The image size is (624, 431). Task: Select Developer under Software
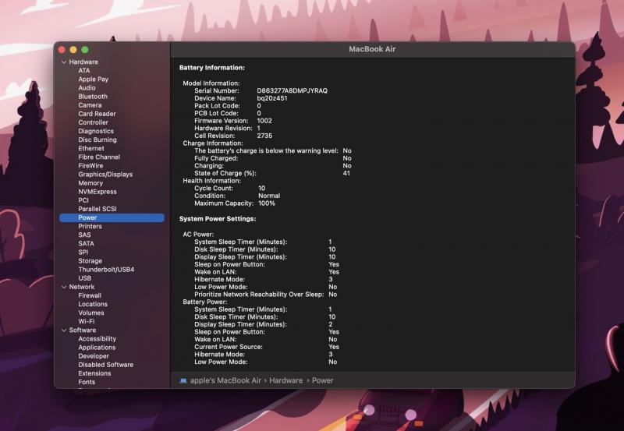point(94,356)
